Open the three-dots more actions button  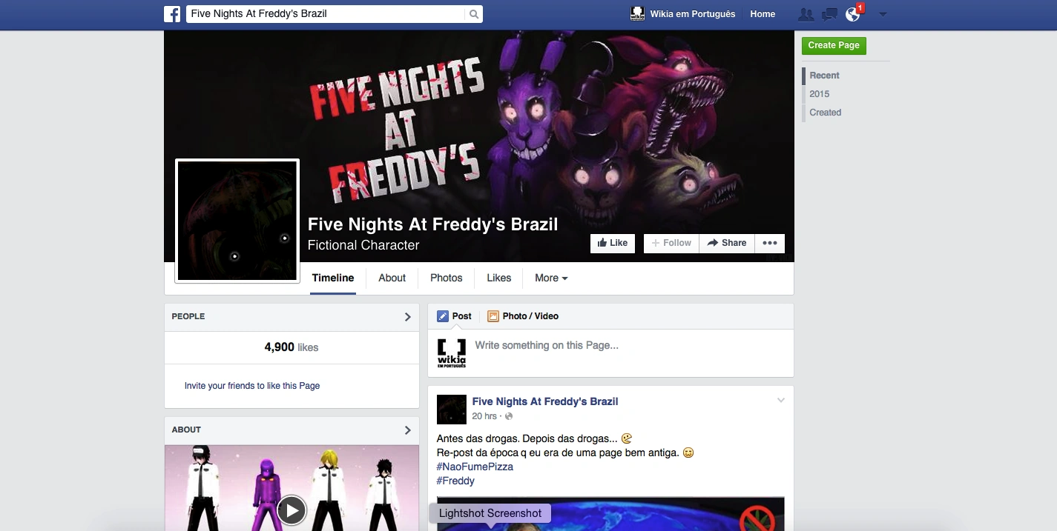tap(770, 243)
